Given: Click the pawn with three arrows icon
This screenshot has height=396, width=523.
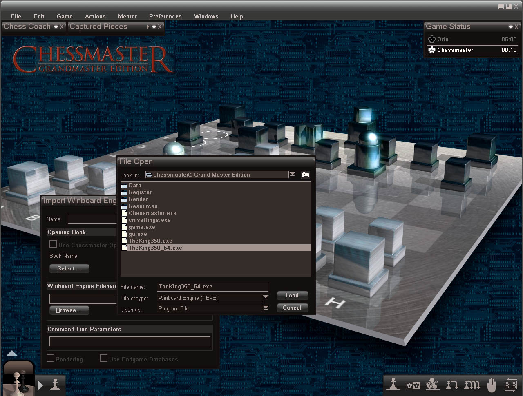Looking at the screenshot, I should tap(472, 385).
